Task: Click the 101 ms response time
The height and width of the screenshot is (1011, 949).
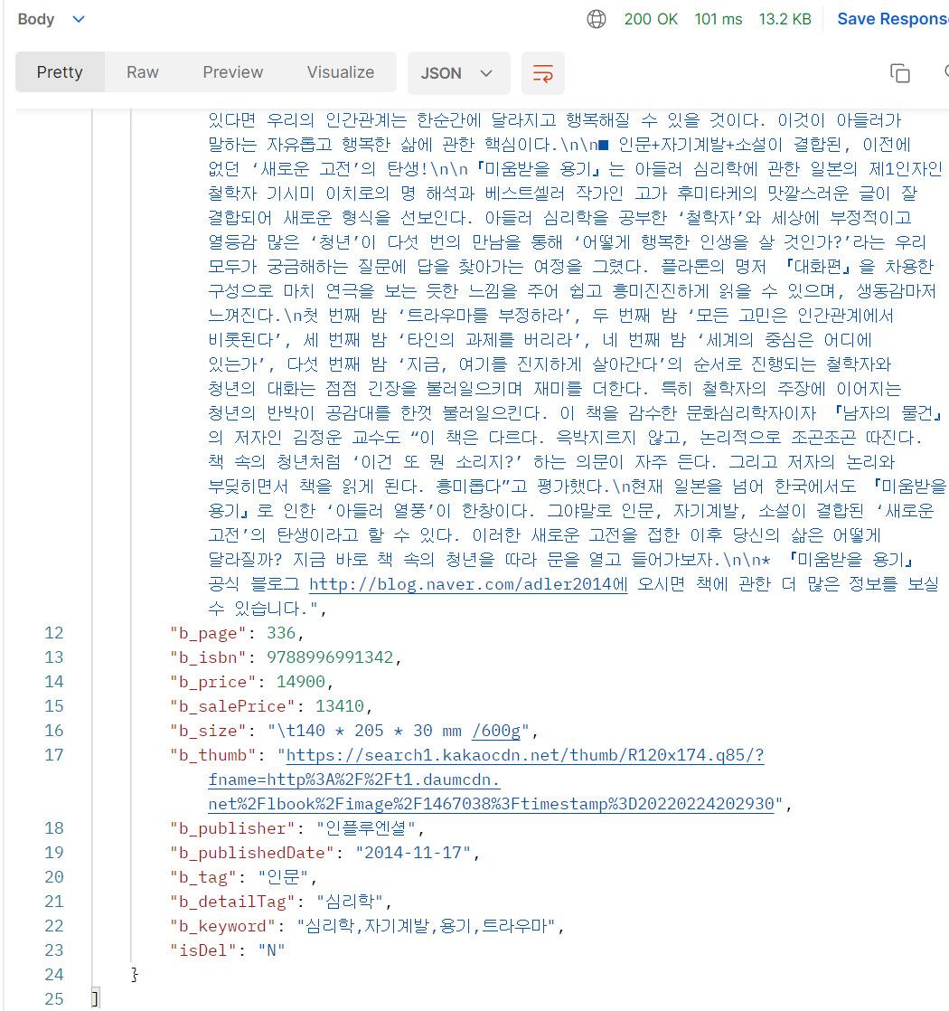Action: pos(719,19)
